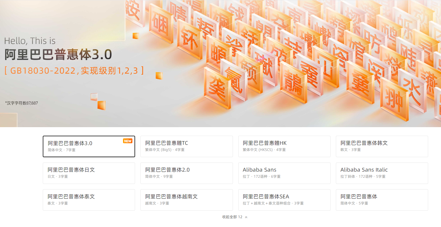This screenshot has height=227, width=441.
Task: Pick the Alibaba Sans Italic card
Action: [x=382, y=173]
